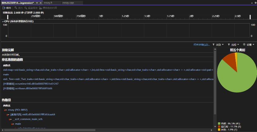Select __scrt_common_main_seh in the hot path
The width and height of the screenshot is (257, 132).
coord(28,119)
